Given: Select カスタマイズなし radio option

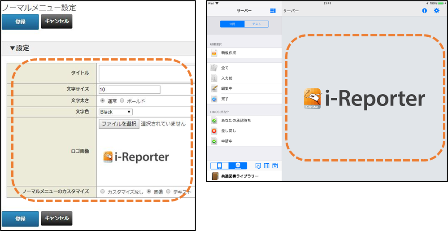Looking at the screenshot, I should pyautogui.click(x=103, y=192).
